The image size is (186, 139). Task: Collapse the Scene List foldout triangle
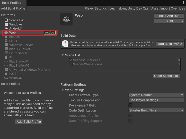(63, 55)
